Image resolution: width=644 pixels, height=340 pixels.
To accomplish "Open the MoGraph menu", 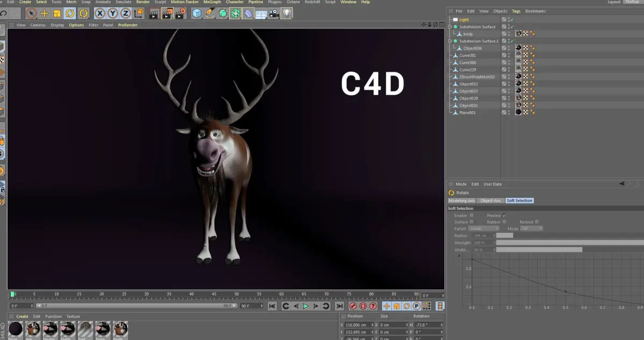I will click(212, 2).
